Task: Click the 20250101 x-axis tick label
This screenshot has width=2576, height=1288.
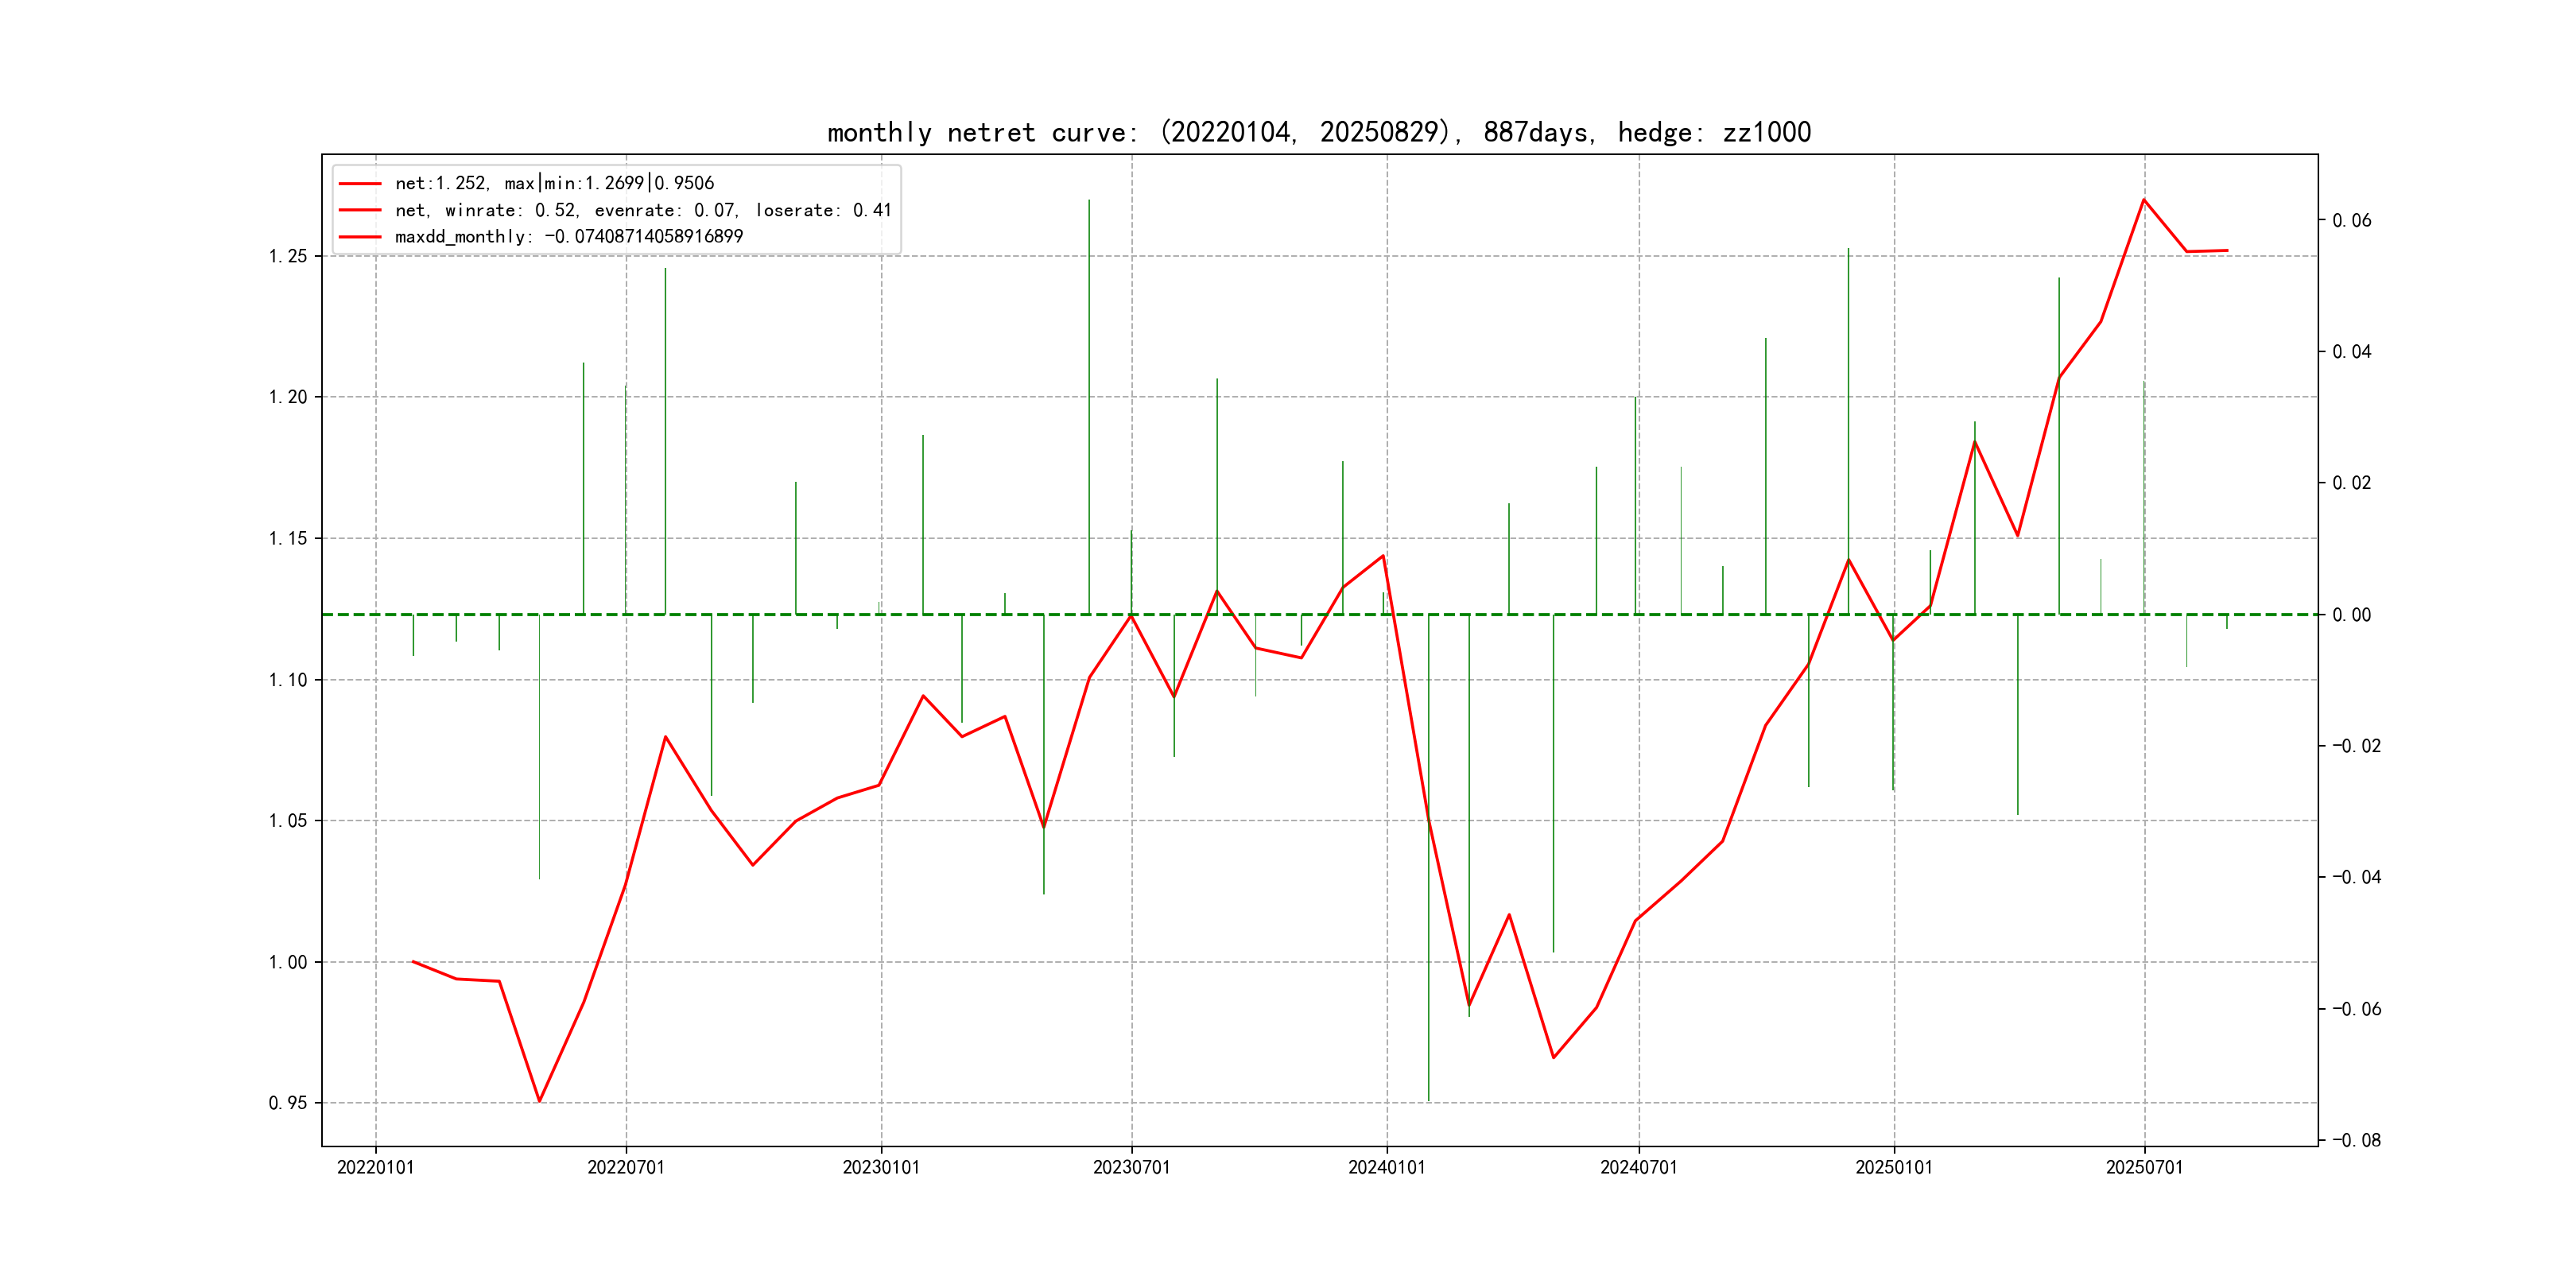Action: point(1893,1168)
